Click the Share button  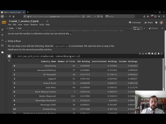(x=149, y=22)
